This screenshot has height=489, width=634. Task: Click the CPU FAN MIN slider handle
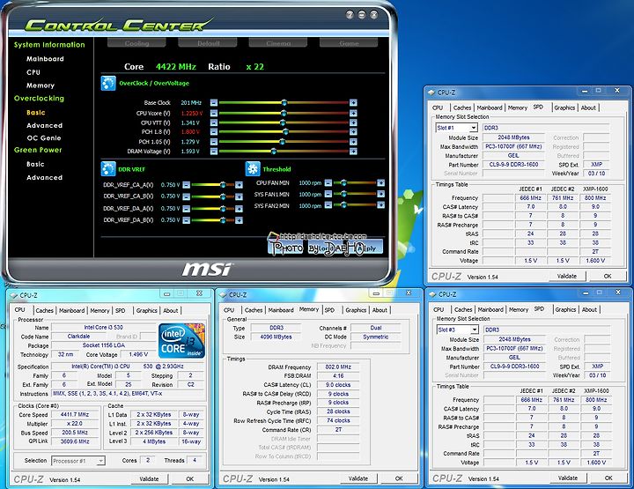[x=343, y=182]
